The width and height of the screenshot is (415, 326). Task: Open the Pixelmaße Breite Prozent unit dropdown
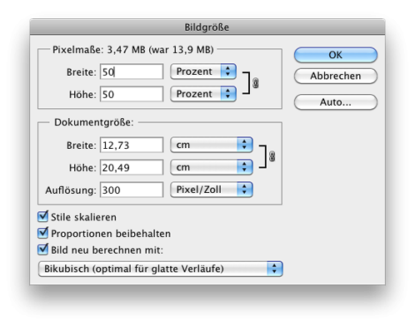tap(203, 72)
